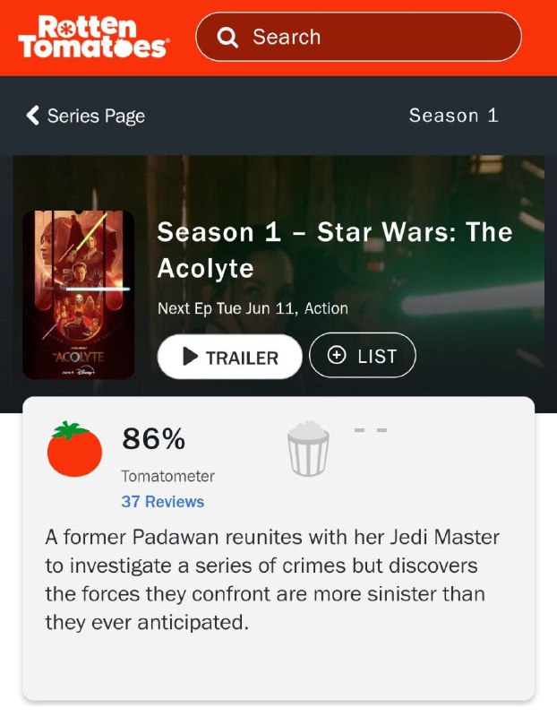Screen dimensions: 557x717
Task: Click the plus circle icon on List
Action: [337, 355]
